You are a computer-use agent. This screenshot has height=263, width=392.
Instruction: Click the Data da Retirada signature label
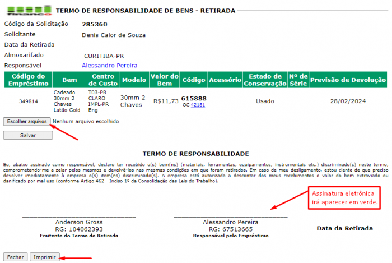[x=344, y=228]
